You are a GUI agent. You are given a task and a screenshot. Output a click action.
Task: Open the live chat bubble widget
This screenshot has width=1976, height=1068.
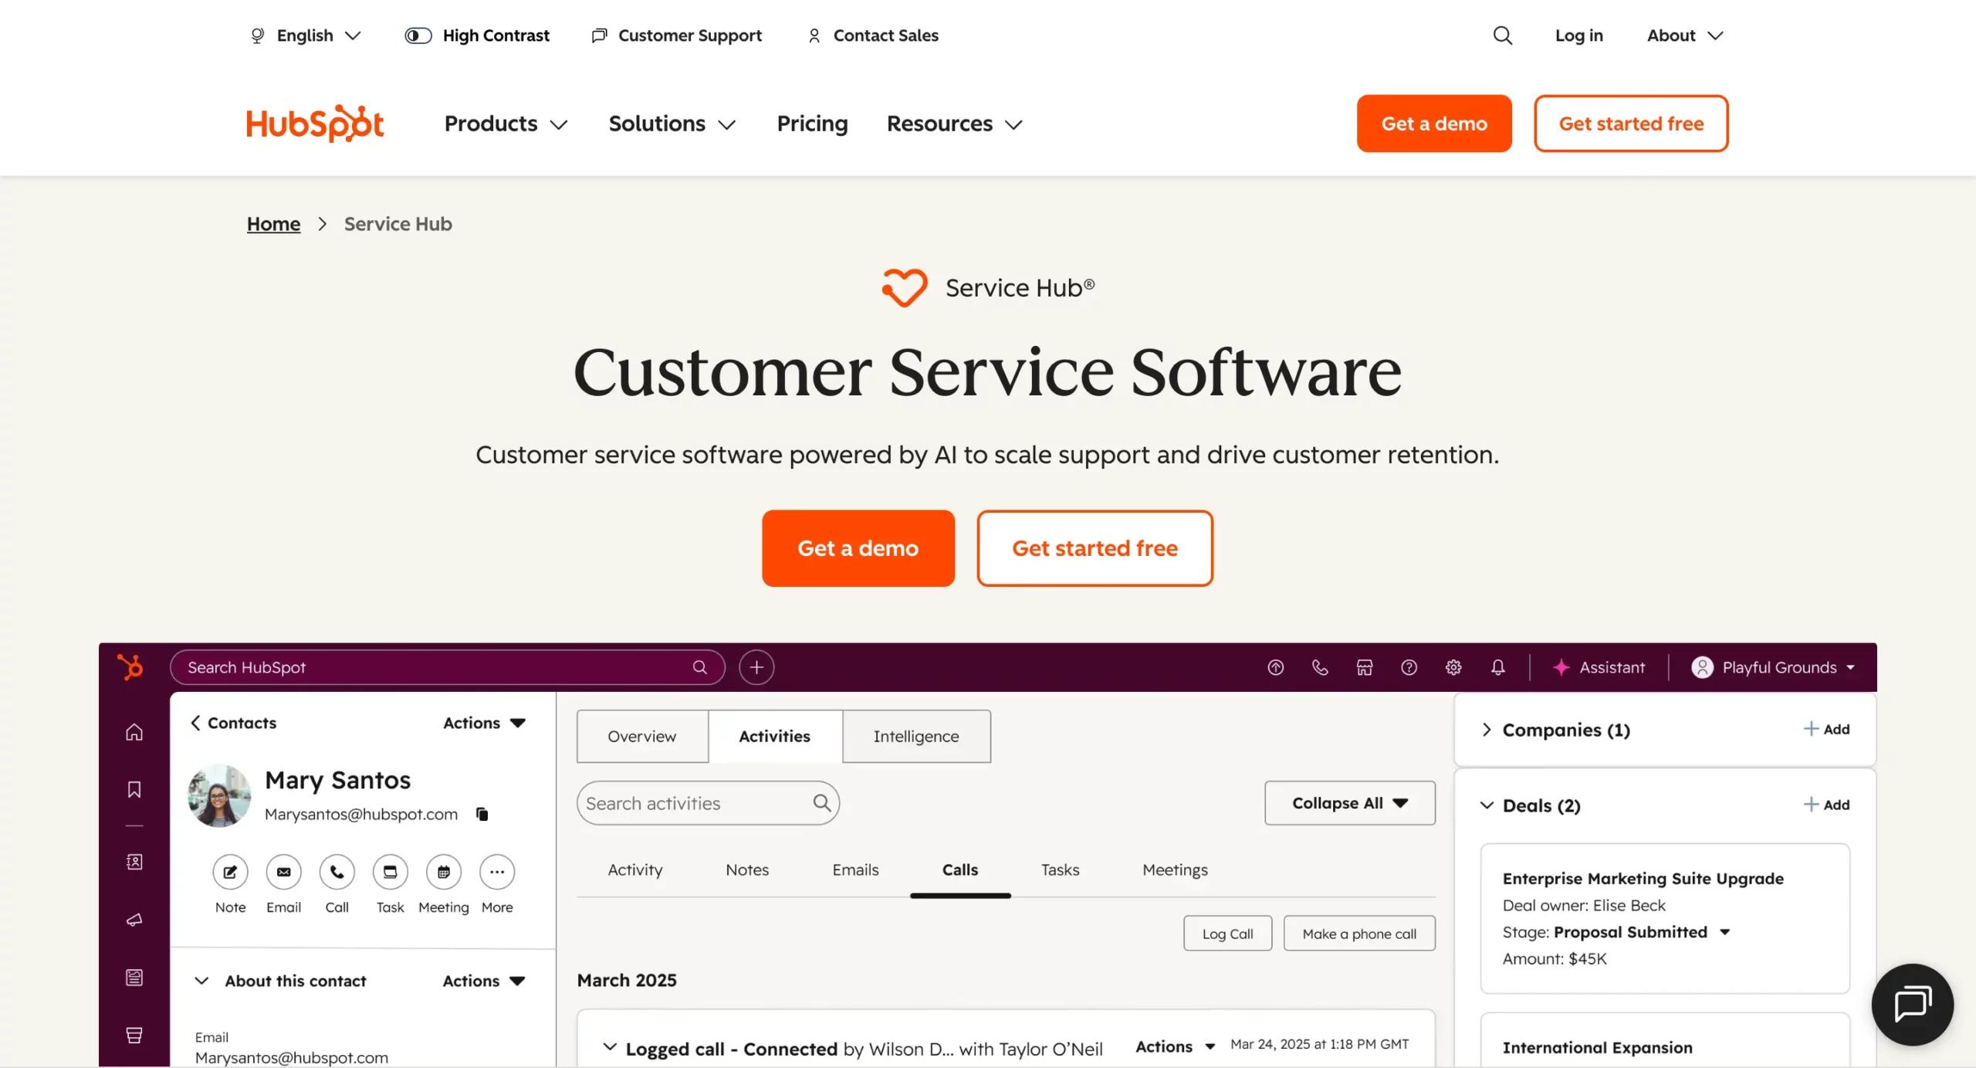[1912, 1004]
